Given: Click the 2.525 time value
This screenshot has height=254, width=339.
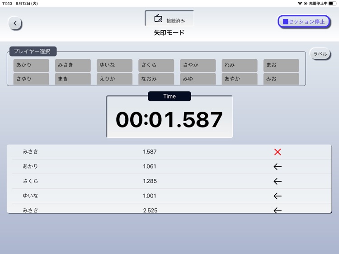Looking at the screenshot, I should [x=150, y=210].
